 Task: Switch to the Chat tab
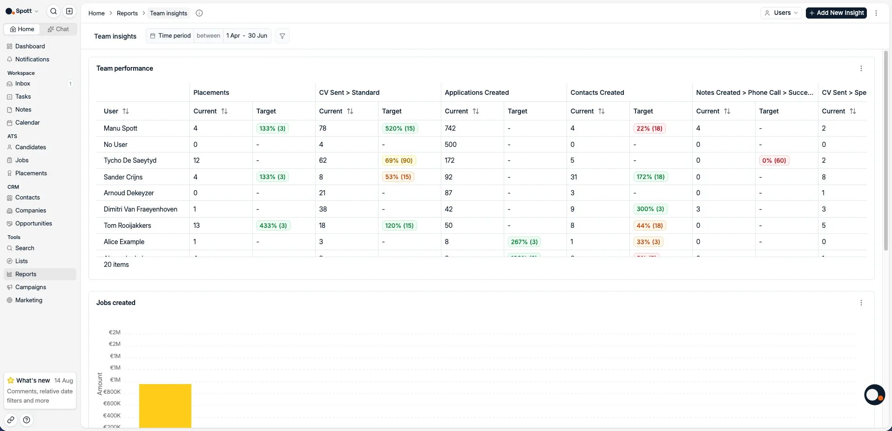point(58,29)
